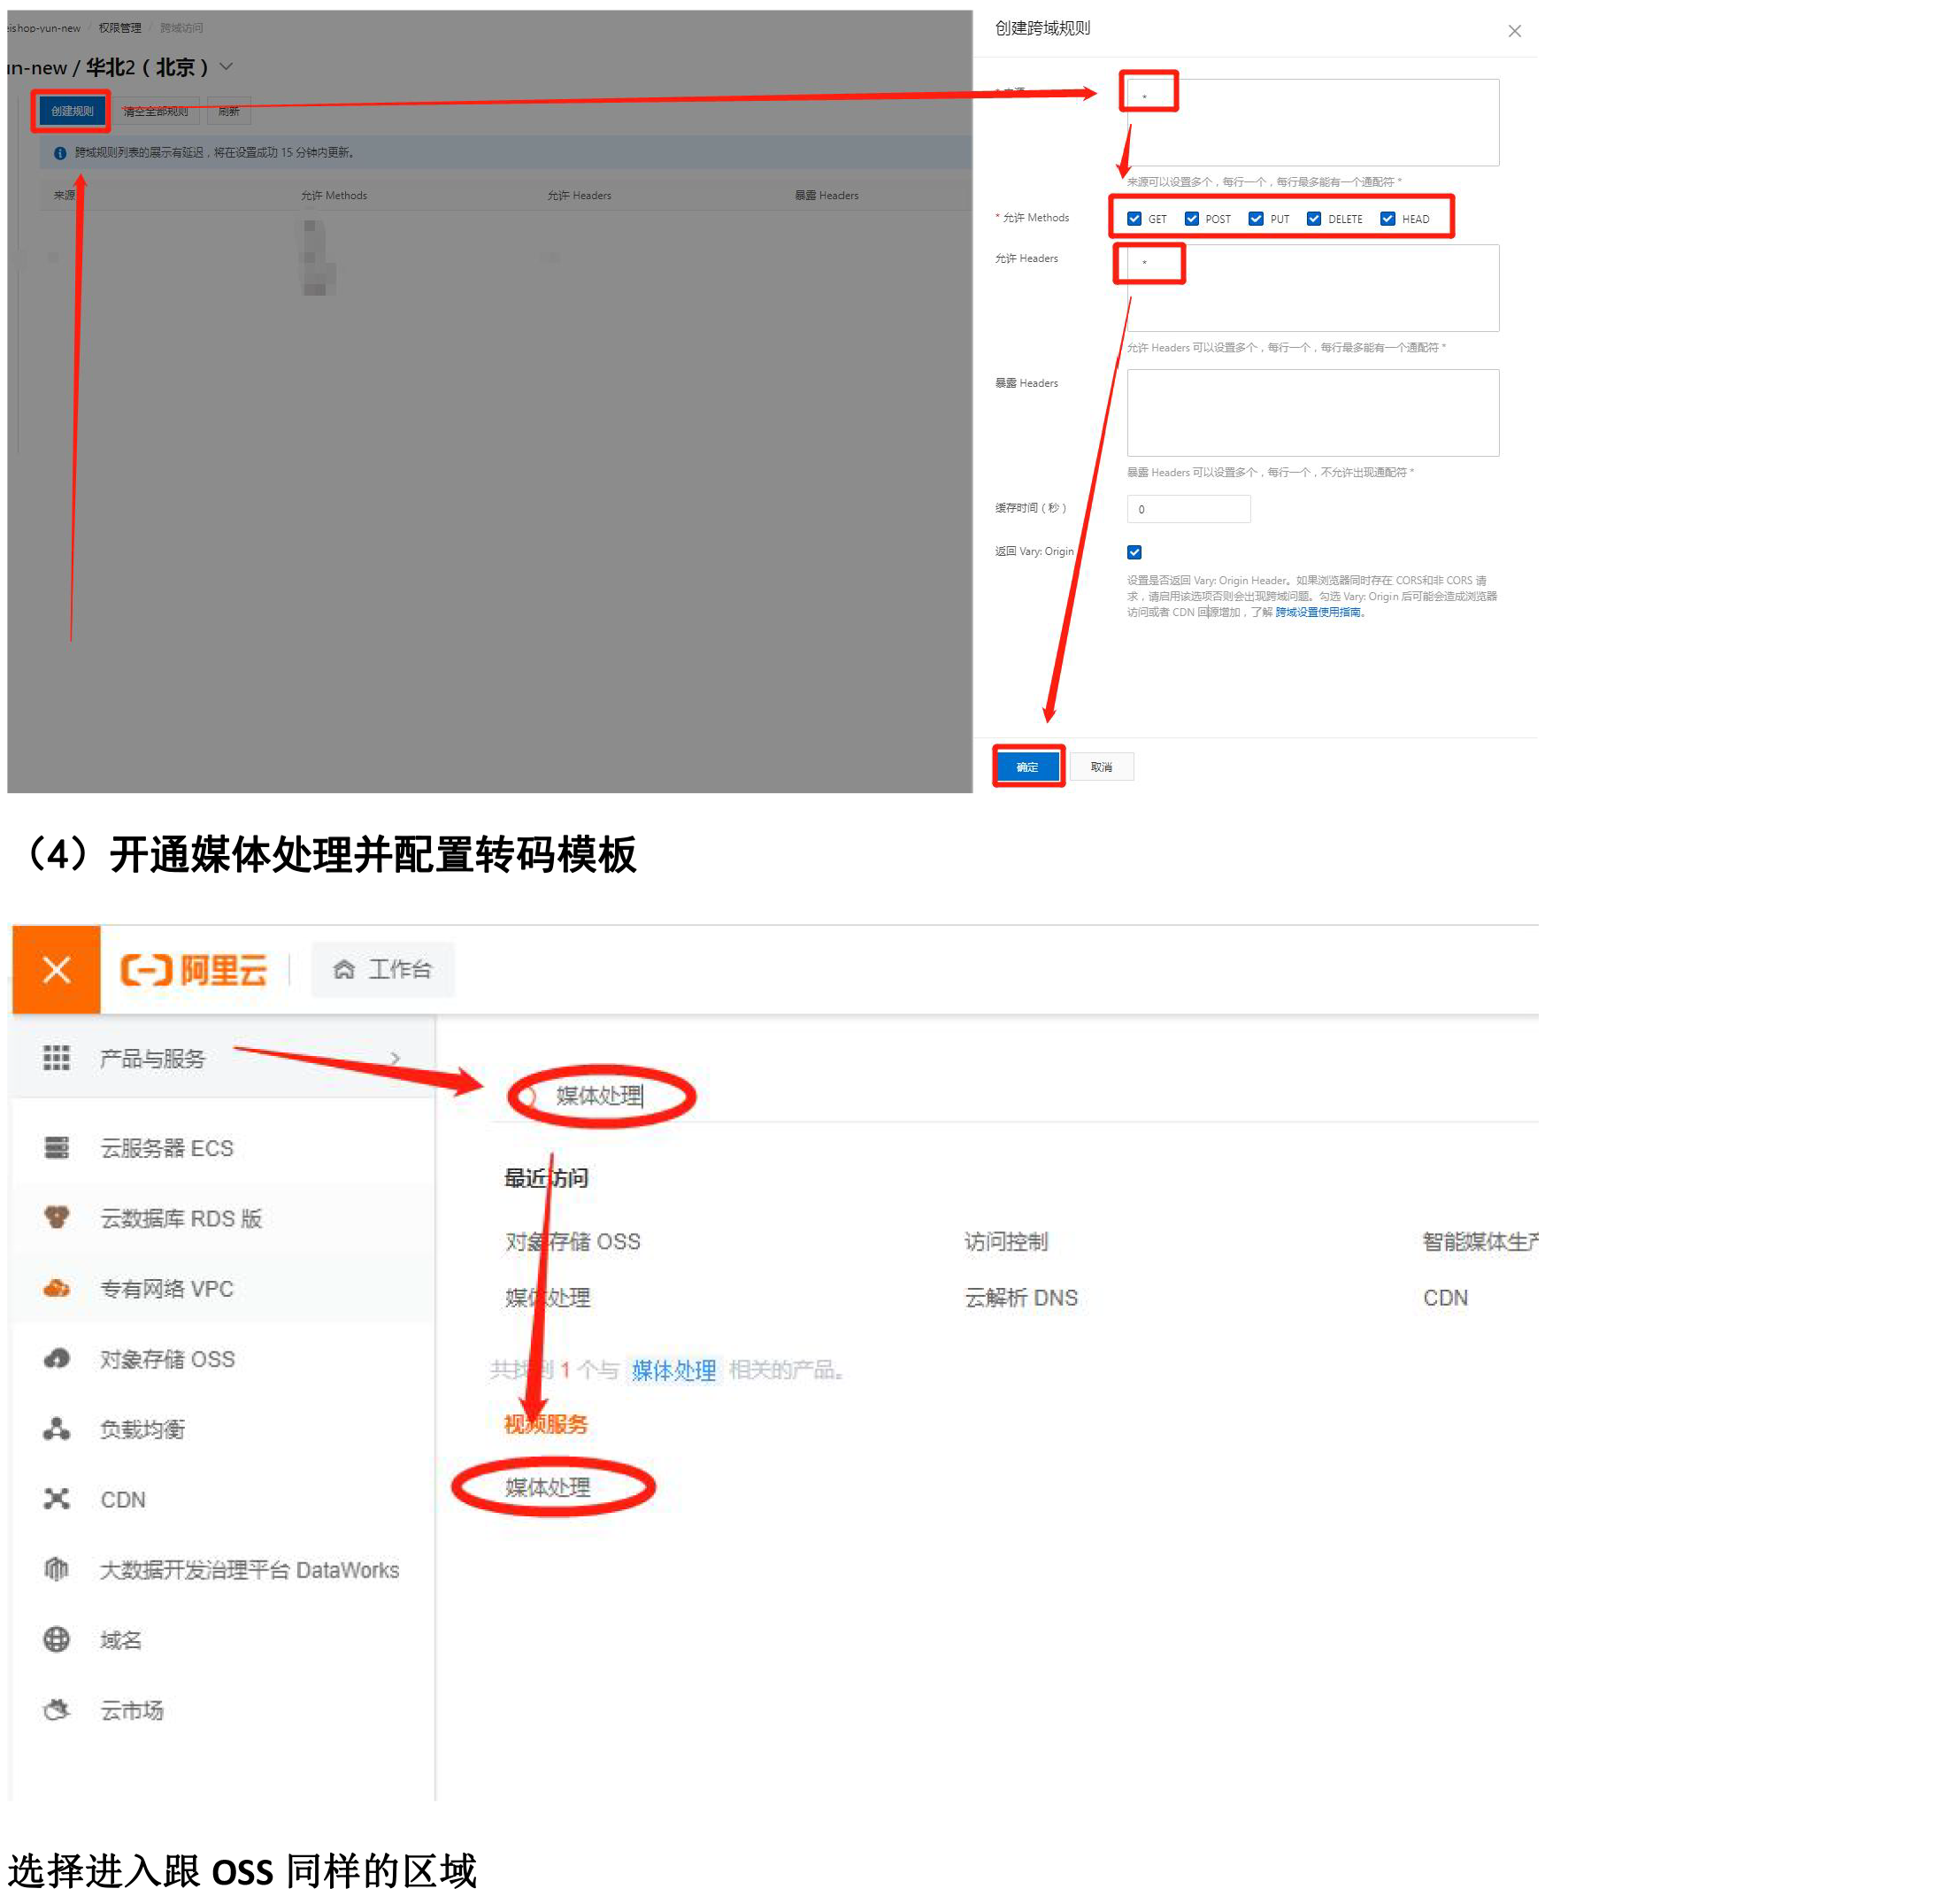Open the 跨域设置使用指南 link
1937x1904 pixels.
pyautogui.click(x=1317, y=612)
